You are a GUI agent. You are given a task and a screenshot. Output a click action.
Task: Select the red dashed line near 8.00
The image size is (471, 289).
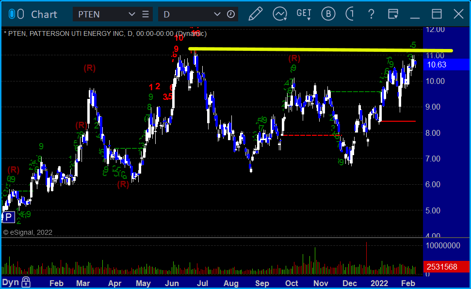pos(311,135)
